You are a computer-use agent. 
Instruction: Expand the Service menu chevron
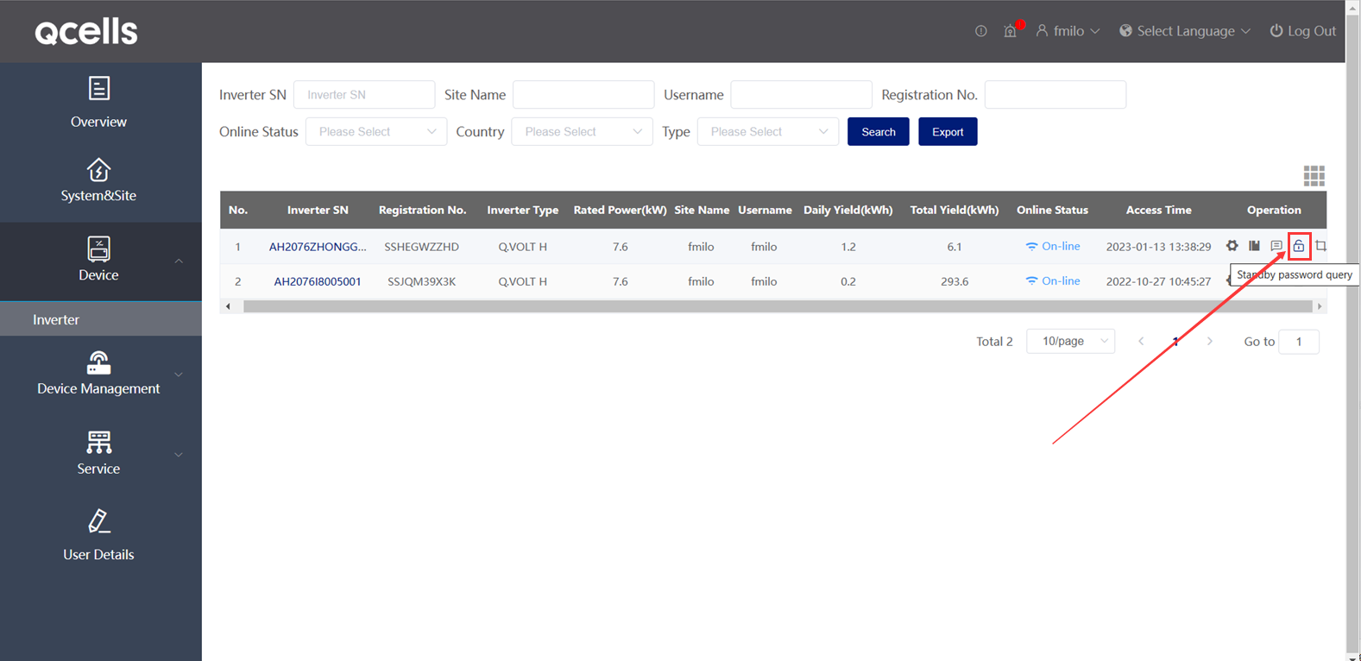(179, 455)
